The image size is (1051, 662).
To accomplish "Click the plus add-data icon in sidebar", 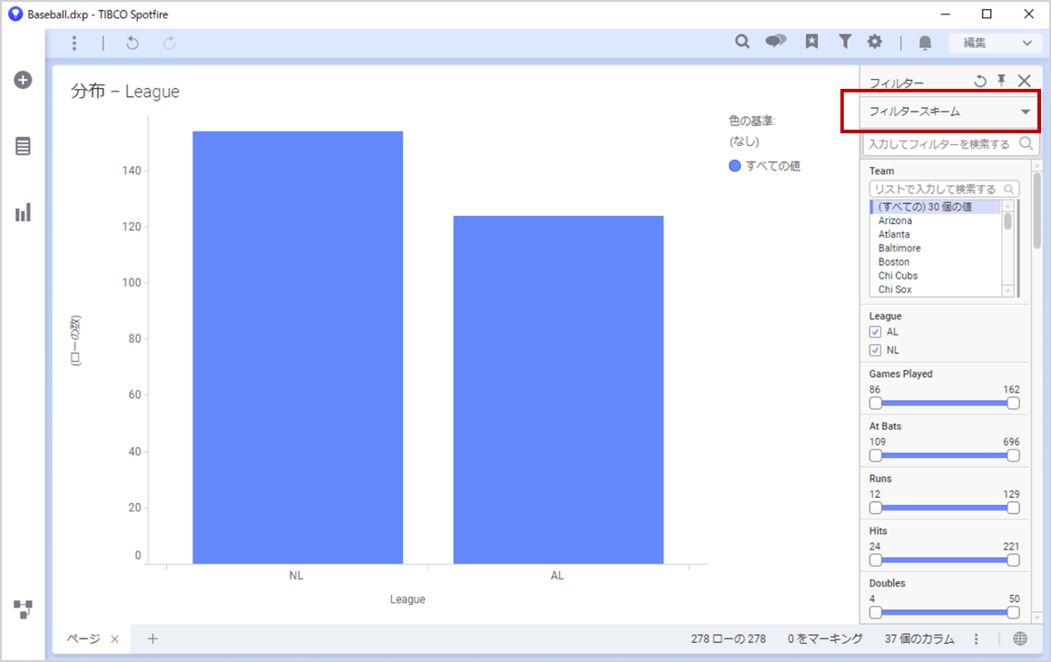I will 23,80.
